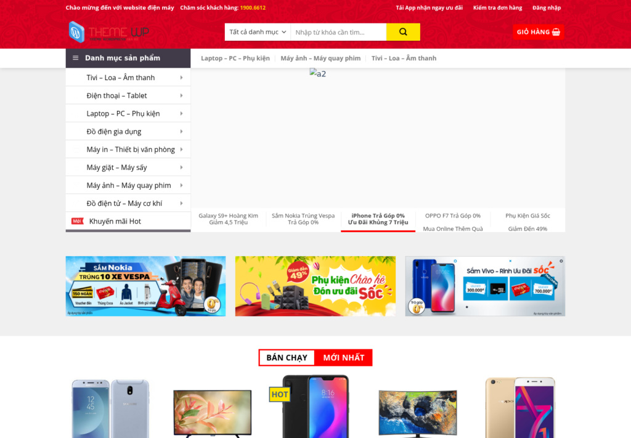Open the blue Samsung phone product image
631x438 pixels.
coord(110,408)
